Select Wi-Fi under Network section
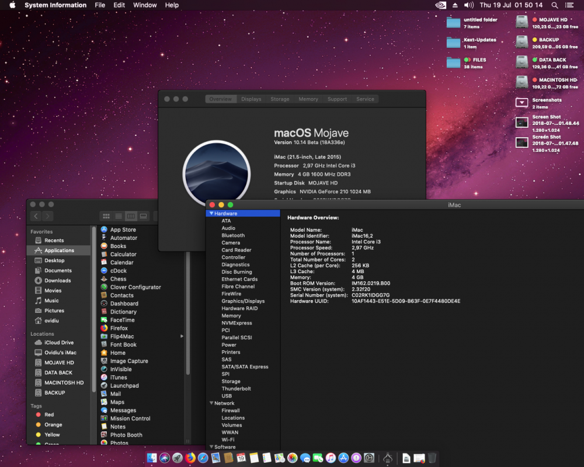Screen dimensions: 584x467 click(228, 440)
